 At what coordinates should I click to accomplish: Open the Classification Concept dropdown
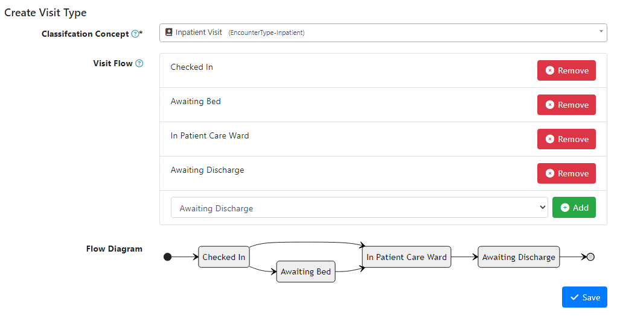383,33
